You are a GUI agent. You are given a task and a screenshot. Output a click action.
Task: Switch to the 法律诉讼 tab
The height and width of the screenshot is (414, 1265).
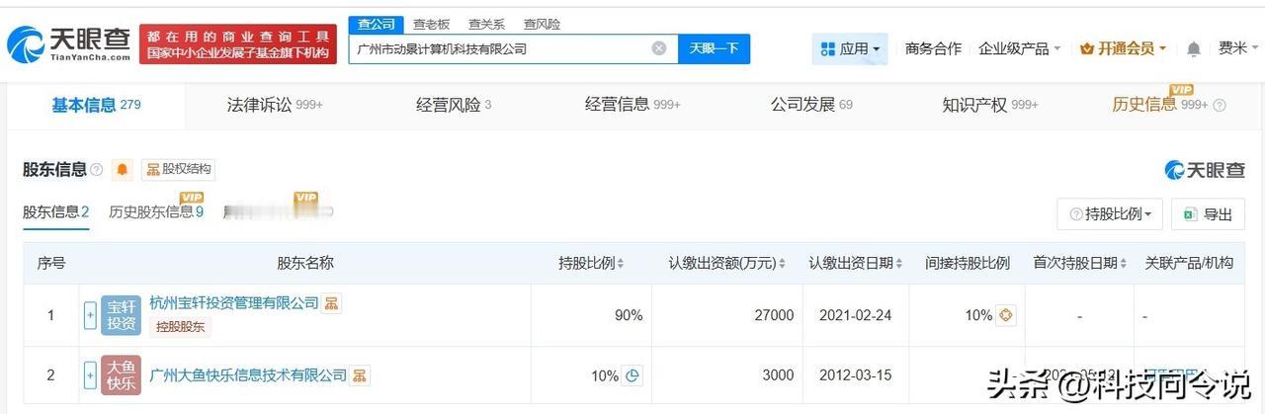(x=275, y=105)
